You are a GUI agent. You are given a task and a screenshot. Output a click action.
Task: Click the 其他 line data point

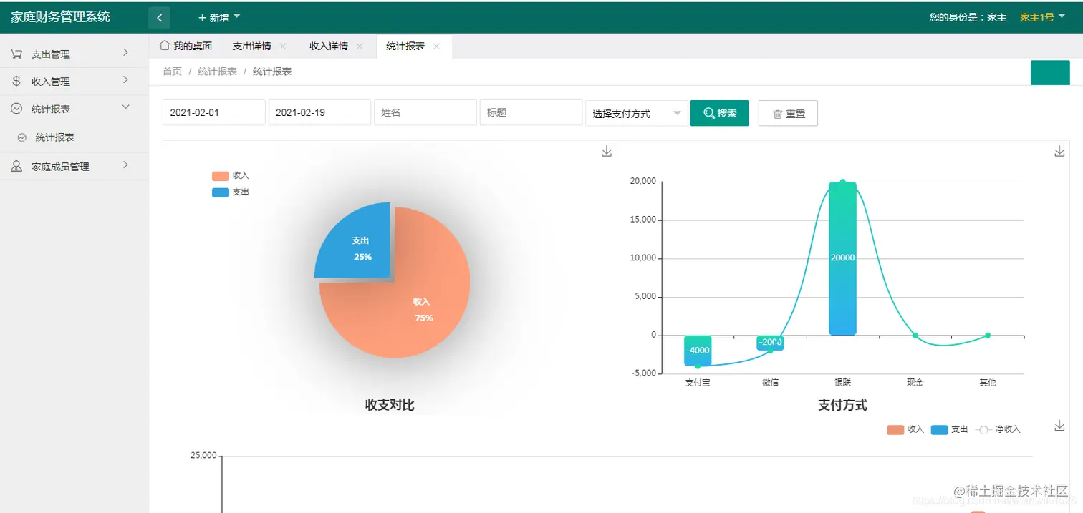pos(988,335)
